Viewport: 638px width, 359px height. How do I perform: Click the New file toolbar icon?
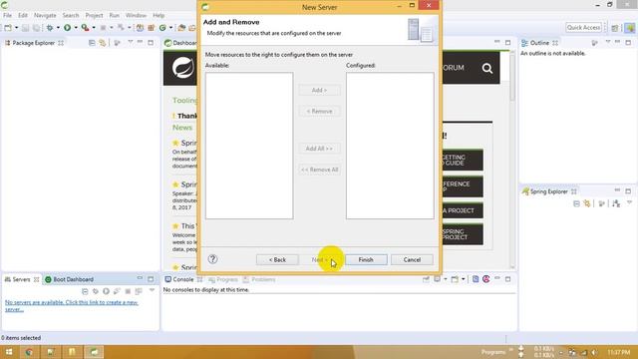coord(8,28)
